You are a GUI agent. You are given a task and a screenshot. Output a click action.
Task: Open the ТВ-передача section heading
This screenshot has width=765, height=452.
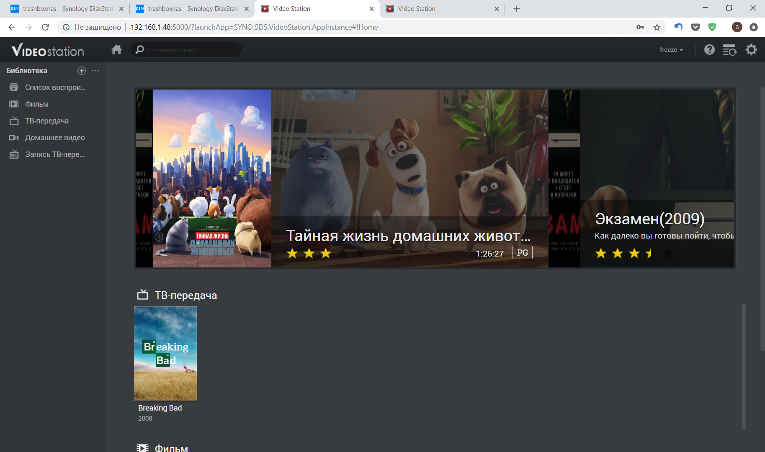[x=185, y=295]
